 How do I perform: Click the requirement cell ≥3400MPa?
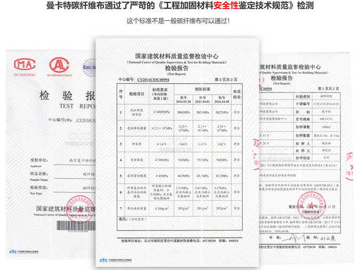click(161, 112)
